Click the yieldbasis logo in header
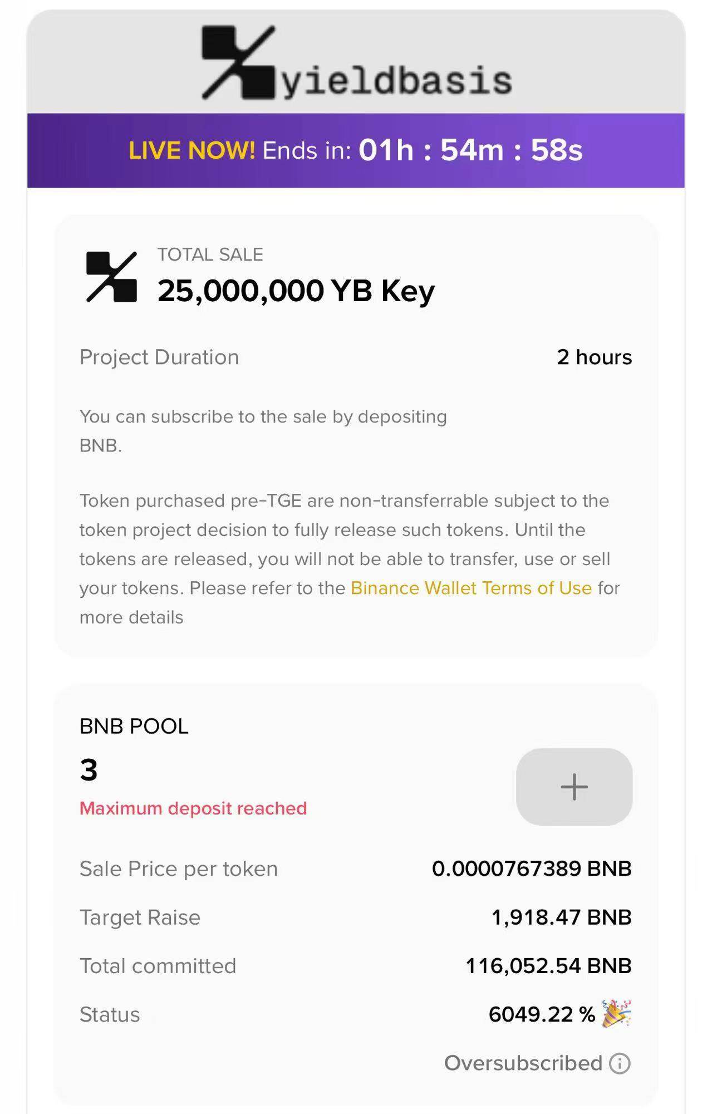 click(356, 63)
